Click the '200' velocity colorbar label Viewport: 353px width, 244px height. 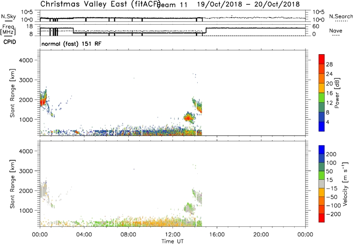(x=331, y=154)
